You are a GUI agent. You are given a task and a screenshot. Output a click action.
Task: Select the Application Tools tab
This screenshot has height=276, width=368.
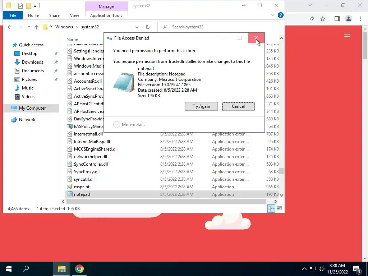(x=106, y=15)
